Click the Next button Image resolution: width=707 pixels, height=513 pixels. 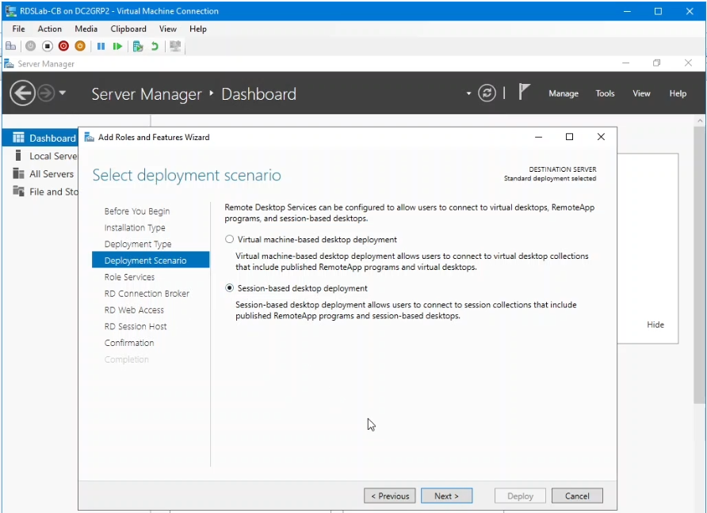[x=446, y=496]
